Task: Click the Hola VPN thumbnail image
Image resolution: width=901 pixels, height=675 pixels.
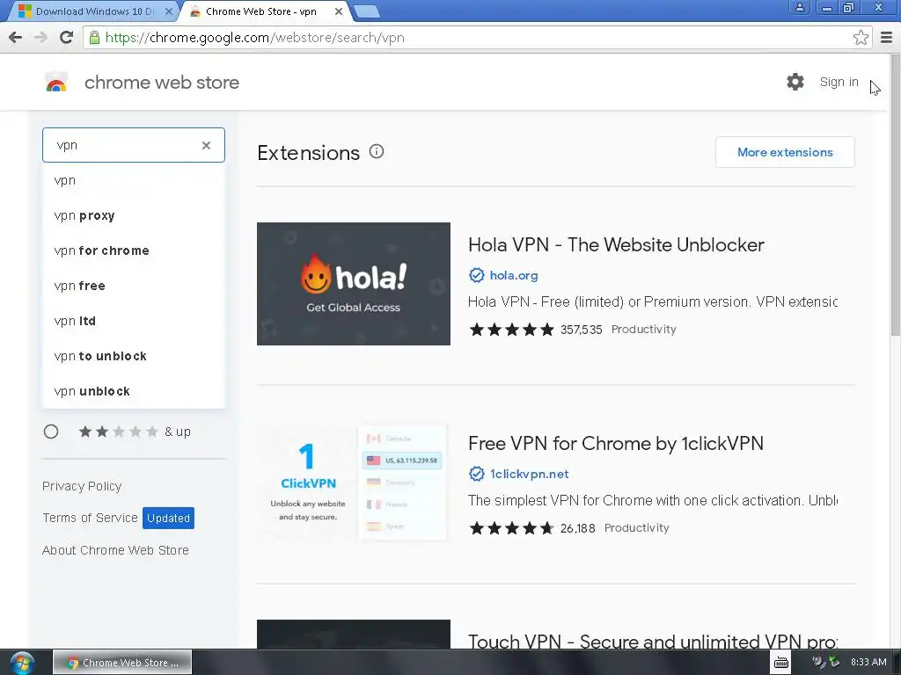Action: (x=354, y=284)
